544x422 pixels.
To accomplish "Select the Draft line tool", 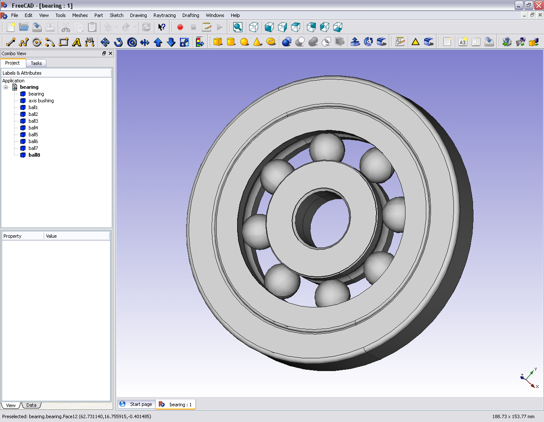I will pos(11,42).
